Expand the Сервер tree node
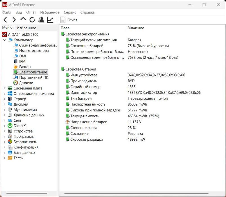 point(4,99)
